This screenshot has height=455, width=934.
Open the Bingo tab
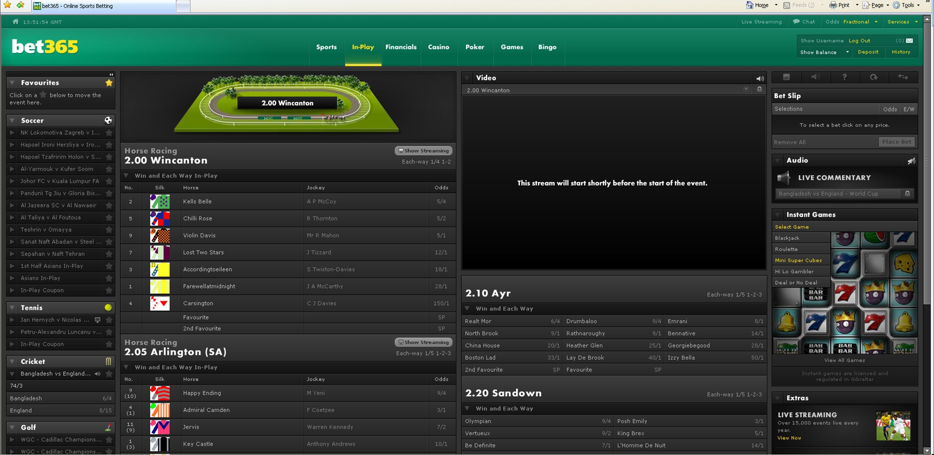(547, 47)
